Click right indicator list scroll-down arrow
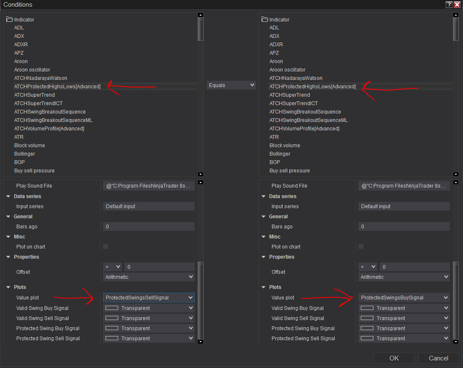This screenshot has width=463, height=368. pos(455,174)
